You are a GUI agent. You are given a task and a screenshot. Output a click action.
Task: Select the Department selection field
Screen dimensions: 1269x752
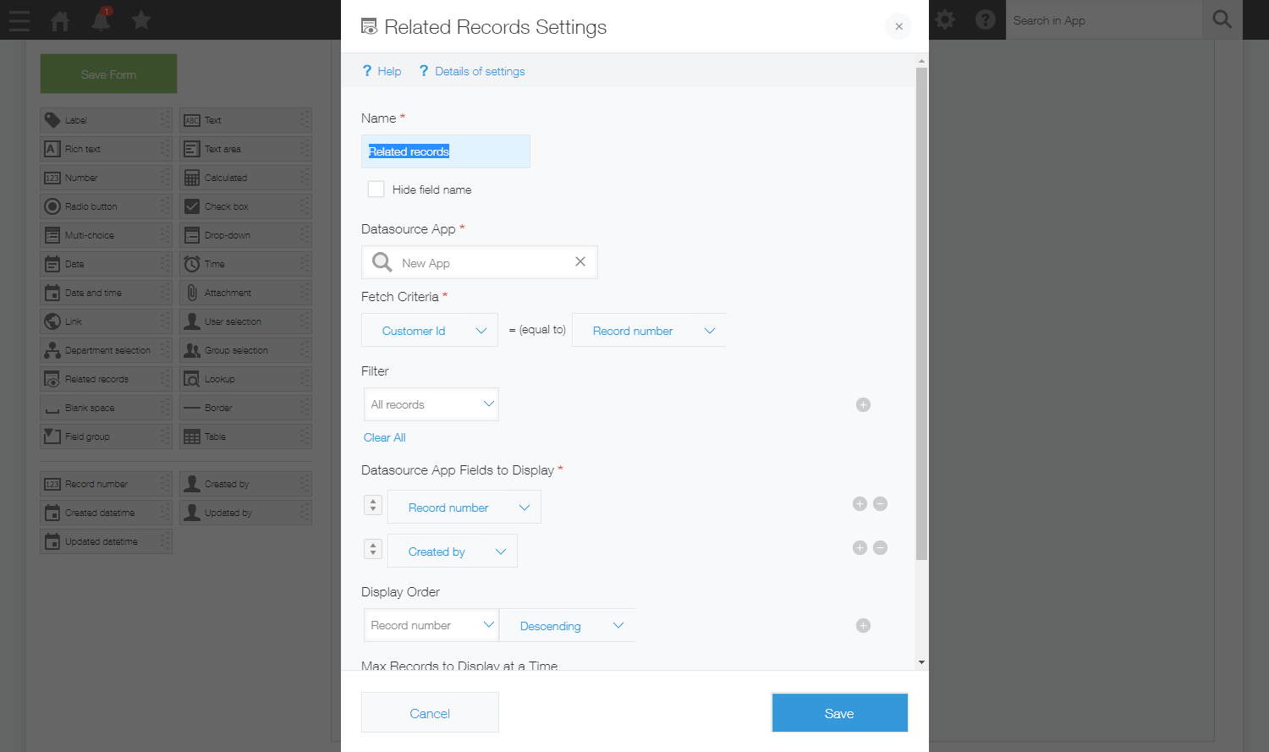(x=106, y=350)
